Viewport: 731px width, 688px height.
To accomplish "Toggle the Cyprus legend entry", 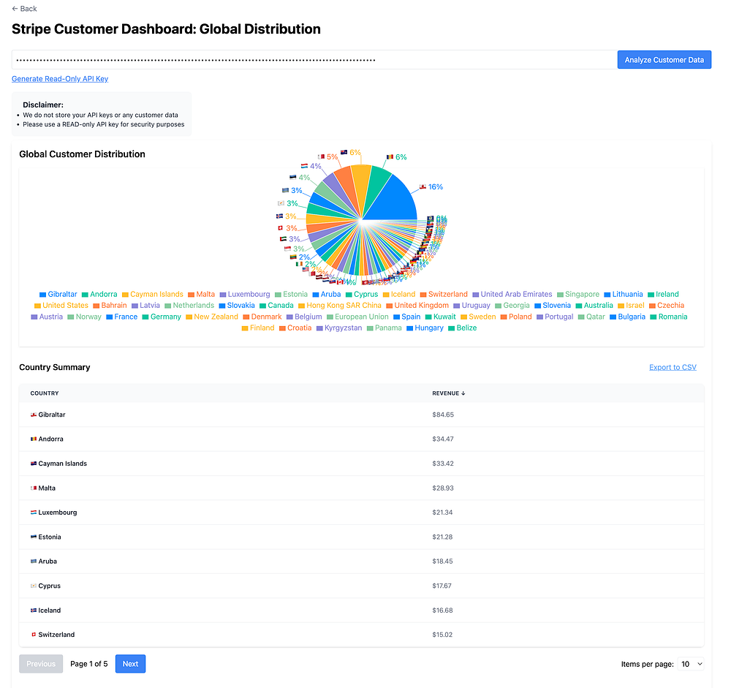I will coord(362,295).
